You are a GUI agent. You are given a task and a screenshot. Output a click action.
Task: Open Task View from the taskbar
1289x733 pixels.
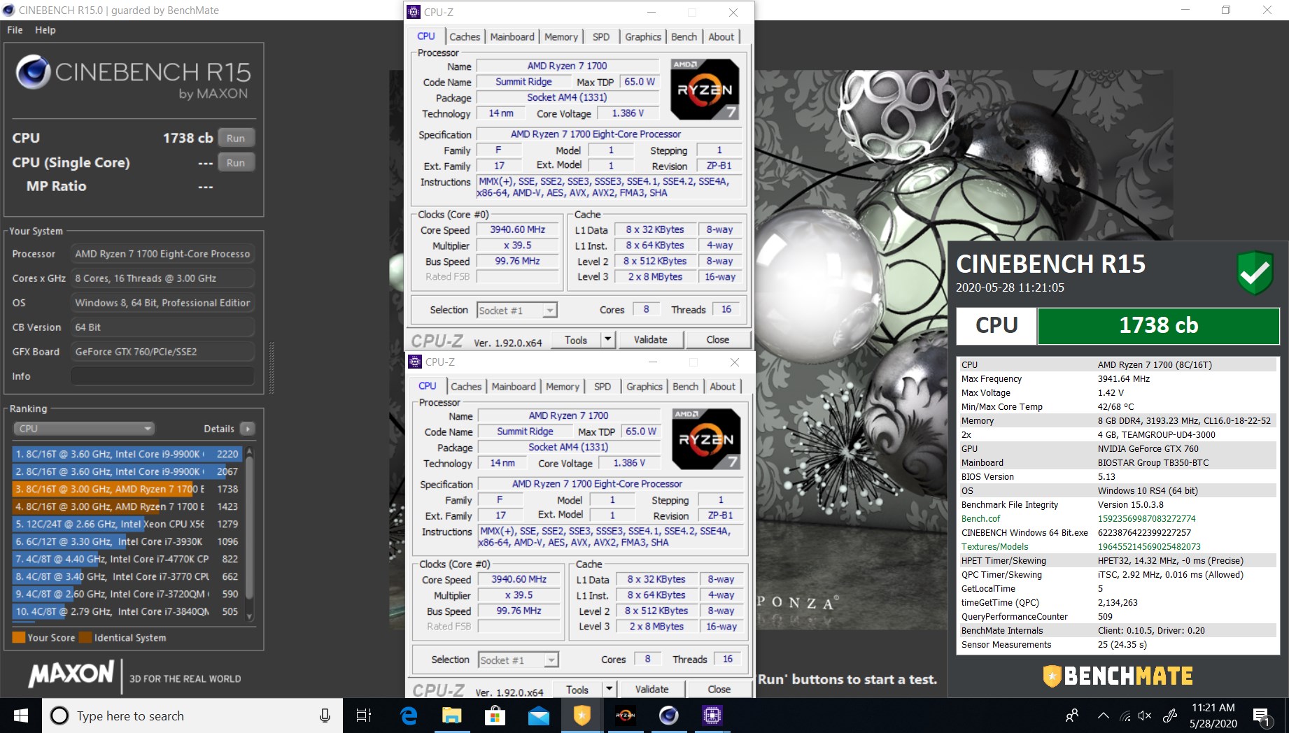pyautogui.click(x=364, y=716)
